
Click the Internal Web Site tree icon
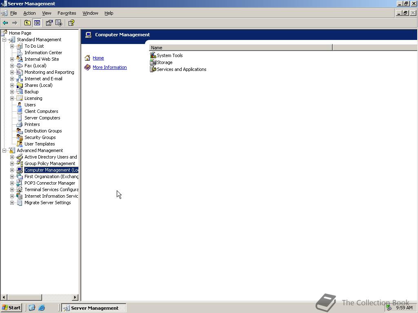point(20,59)
